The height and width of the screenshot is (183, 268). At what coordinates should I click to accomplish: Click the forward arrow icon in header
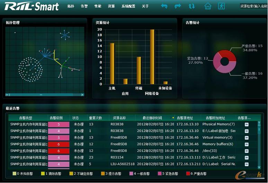(x=178, y=6)
